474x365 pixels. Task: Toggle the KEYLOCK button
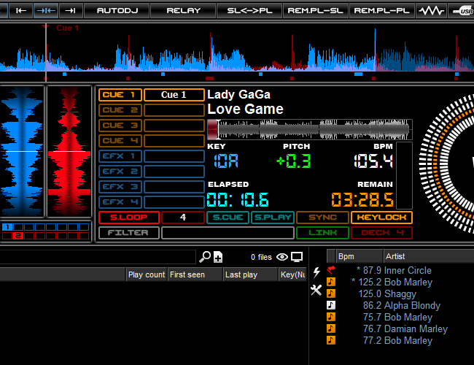[381, 218]
